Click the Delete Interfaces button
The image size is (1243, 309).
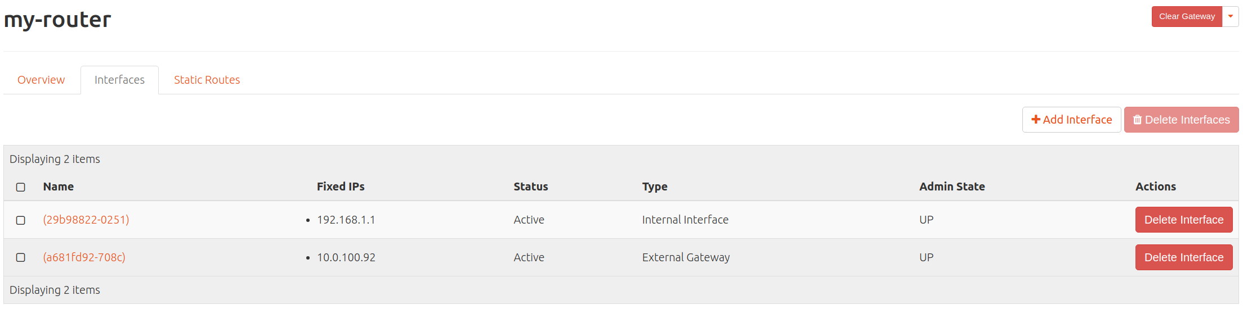coord(1181,120)
